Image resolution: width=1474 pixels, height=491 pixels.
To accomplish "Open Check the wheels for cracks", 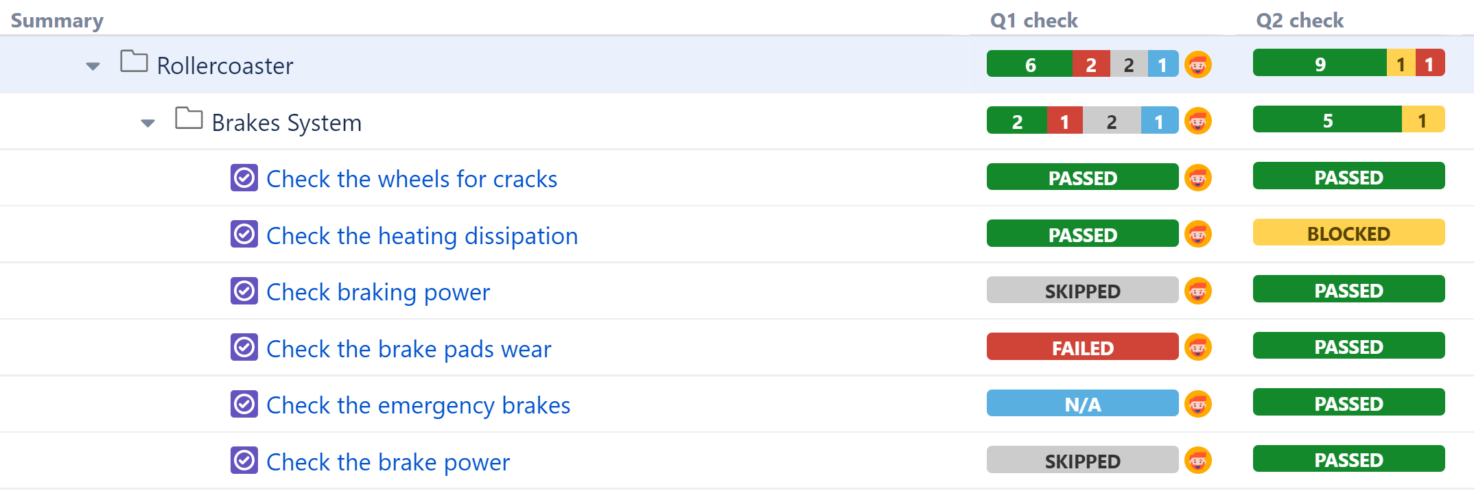I will click(x=412, y=179).
